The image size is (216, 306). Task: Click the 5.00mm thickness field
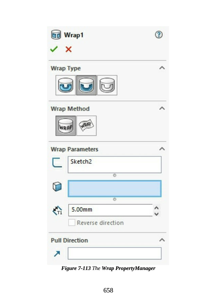(x=110, y=210)
